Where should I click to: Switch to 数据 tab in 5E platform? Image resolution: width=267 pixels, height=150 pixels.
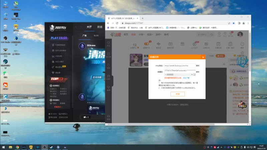pyautogui.click(x=100, y=27)
